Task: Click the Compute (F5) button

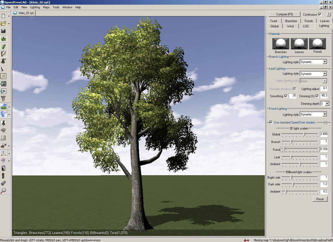Action: 285,14
